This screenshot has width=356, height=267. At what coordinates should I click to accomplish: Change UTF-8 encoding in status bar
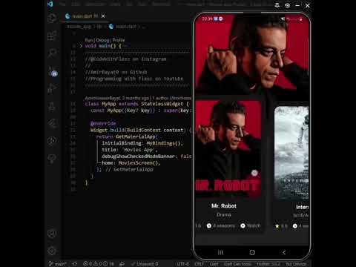tap(183, 264)
